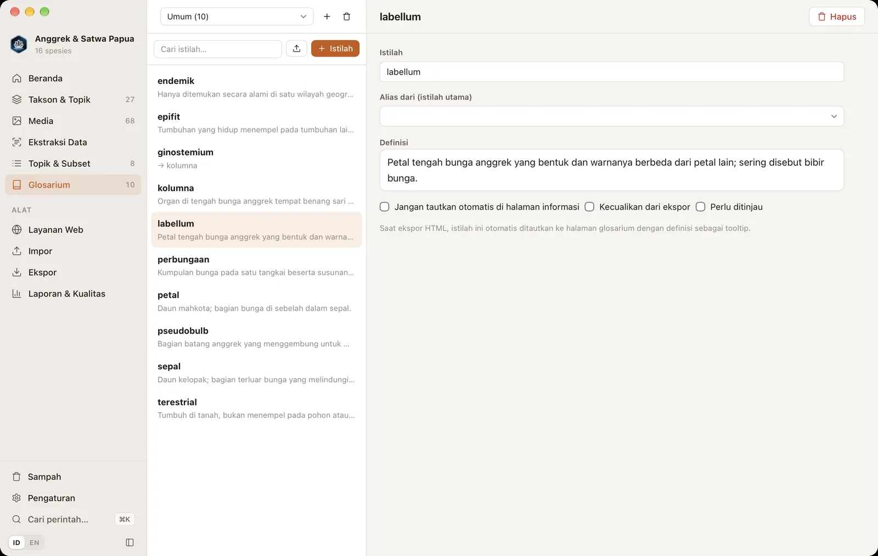Click the export glossary share icon

296,49
